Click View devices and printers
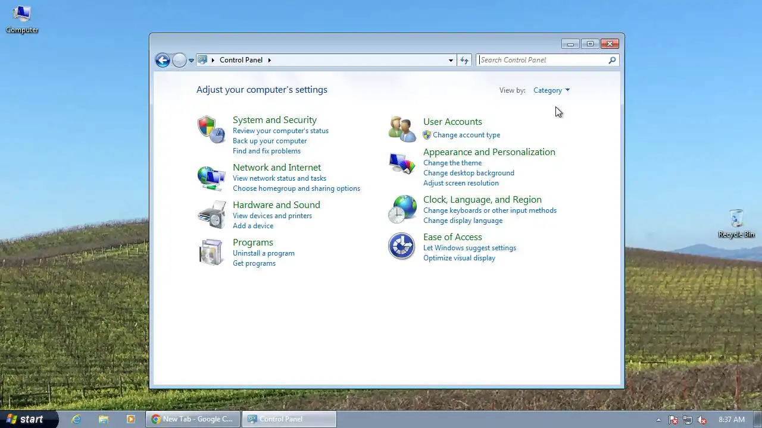This screenshot has width=762, height=428. coord(272,216)
